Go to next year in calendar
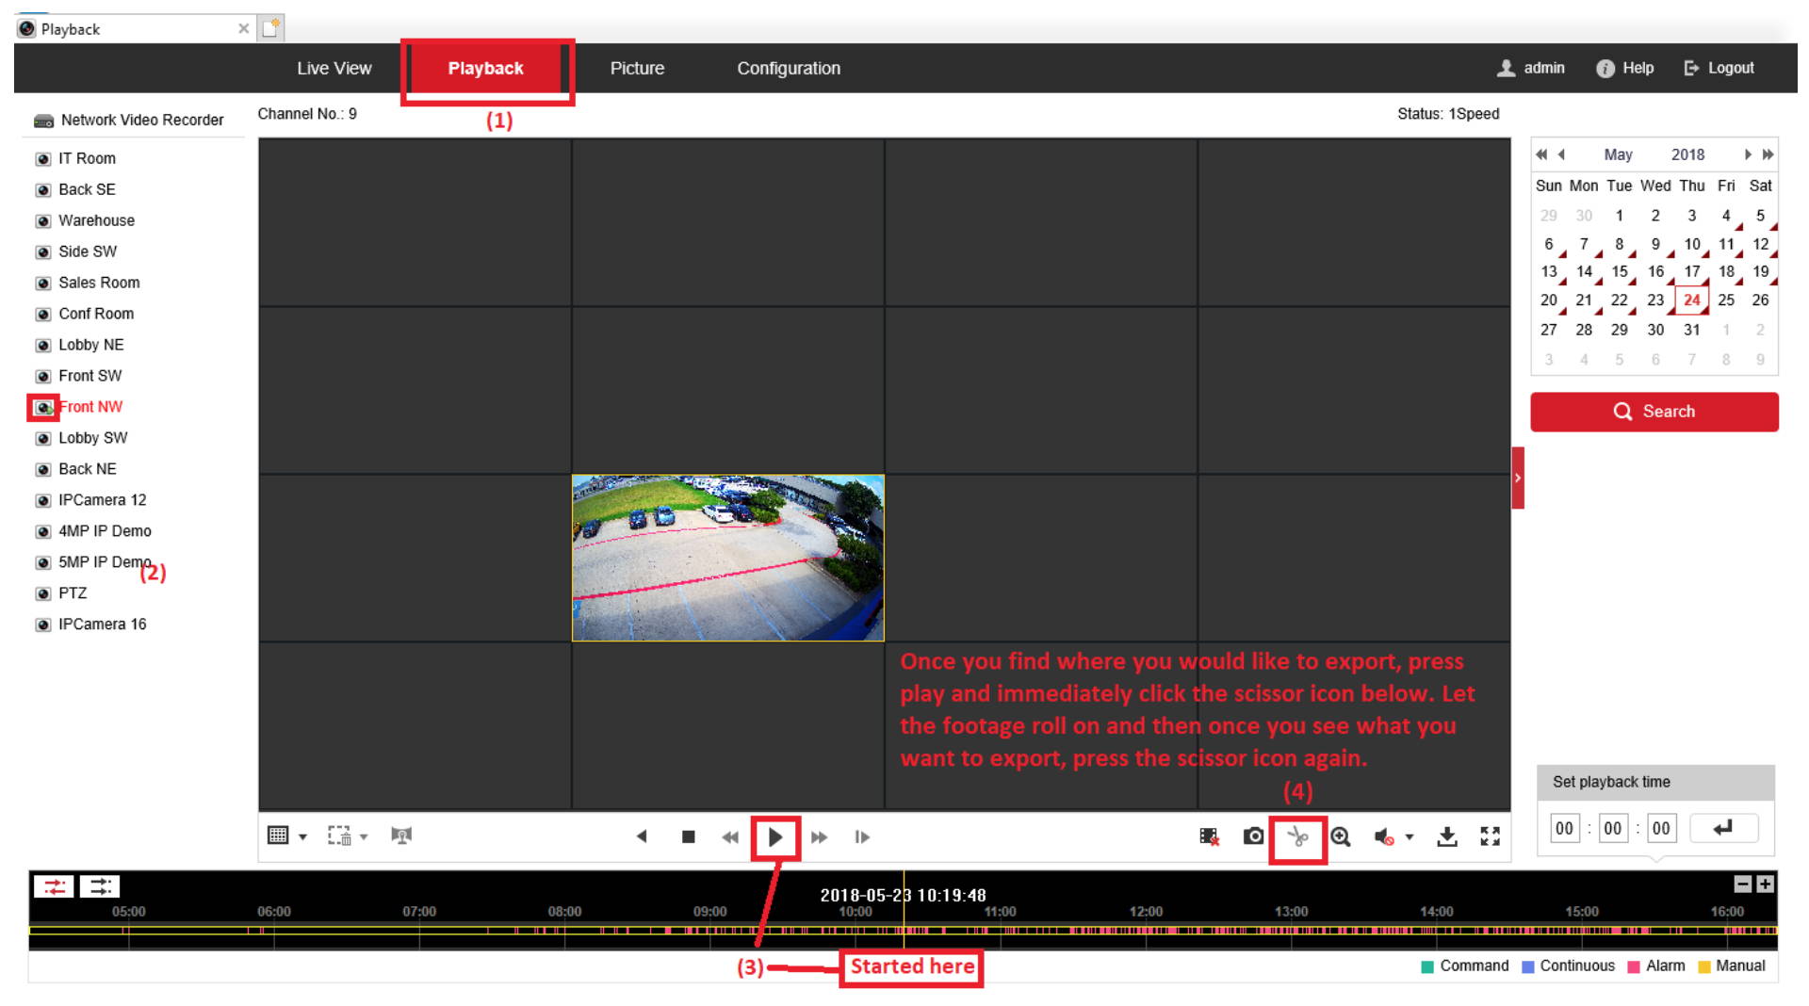Viewport: 1809px width, 1006px height. 1768,154
